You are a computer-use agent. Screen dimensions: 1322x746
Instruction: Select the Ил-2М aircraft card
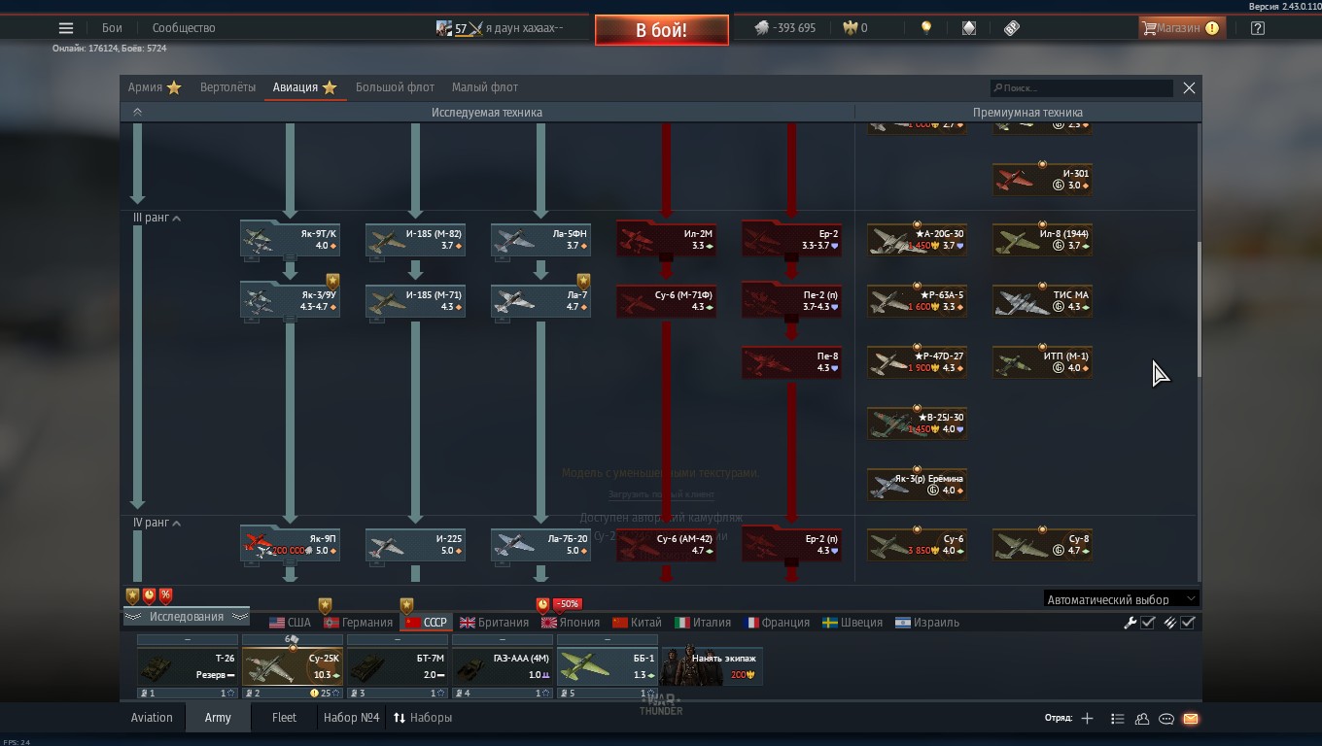[x=666, y=240]
